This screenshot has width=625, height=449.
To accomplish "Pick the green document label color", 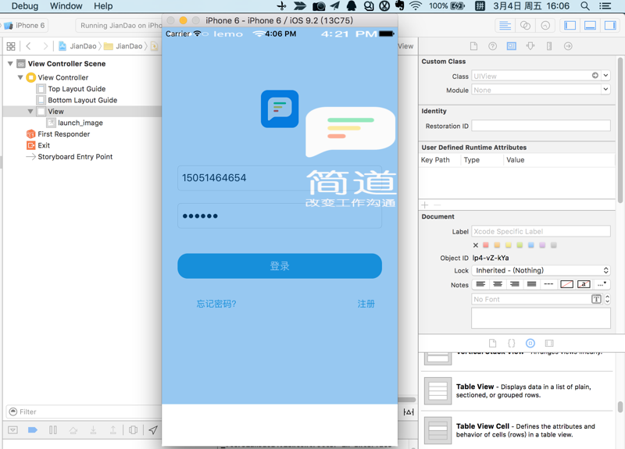I will coord(520,245).
